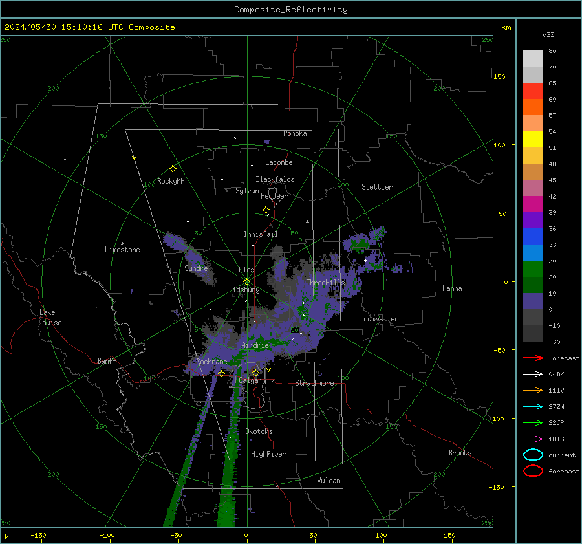582x544 pixels.
Task: Click the green echo streak south of Calgary
Action: [x=232, y=446]
